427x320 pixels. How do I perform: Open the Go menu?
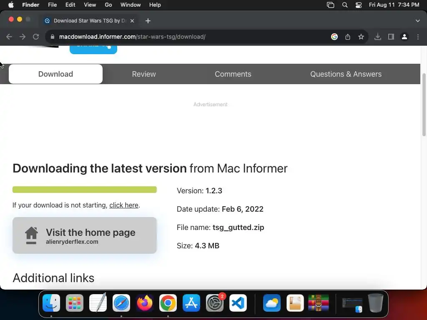[x=108, y=5]
